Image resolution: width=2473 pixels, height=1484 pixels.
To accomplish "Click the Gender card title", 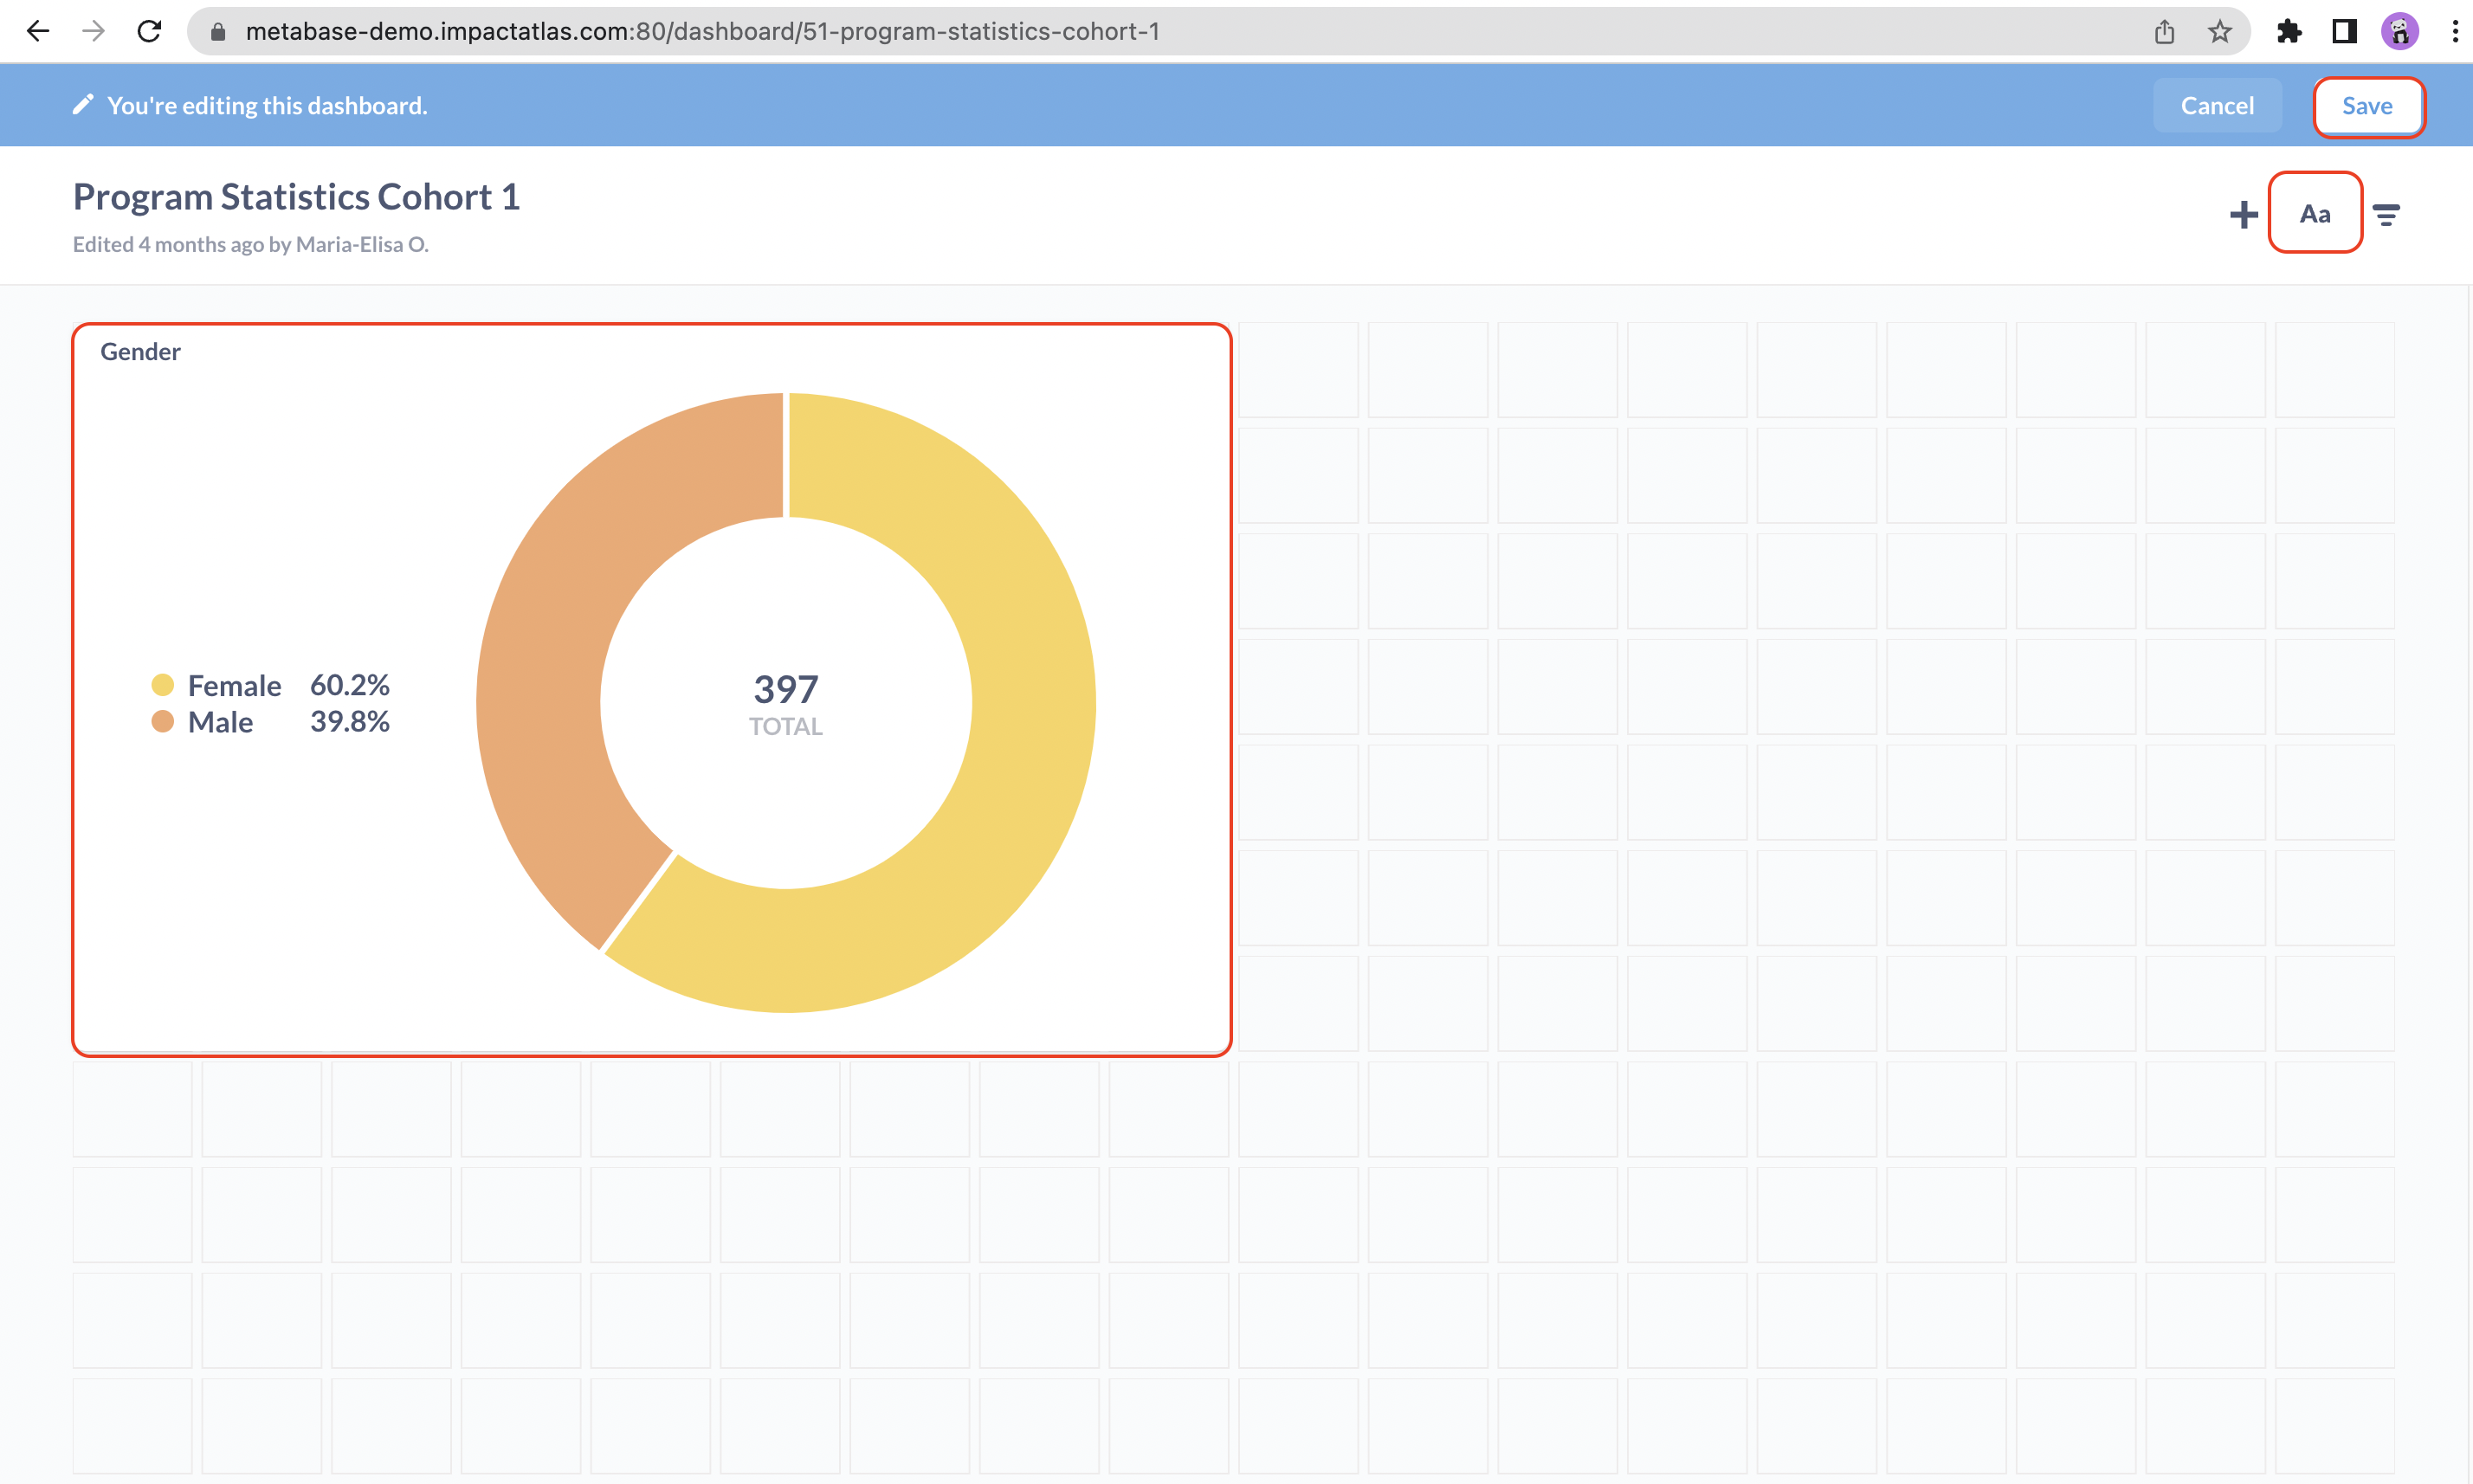I will click(140, 352).
